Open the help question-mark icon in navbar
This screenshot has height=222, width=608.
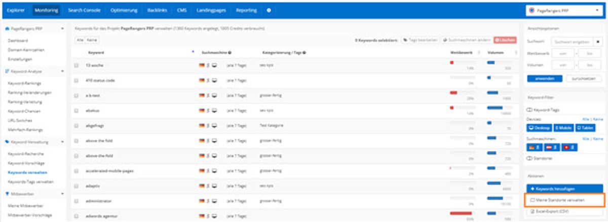click(x=269, y=10)
